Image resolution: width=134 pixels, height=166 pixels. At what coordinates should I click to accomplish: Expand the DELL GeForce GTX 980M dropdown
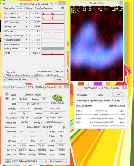pyautogui.click(x=30, y=161)
